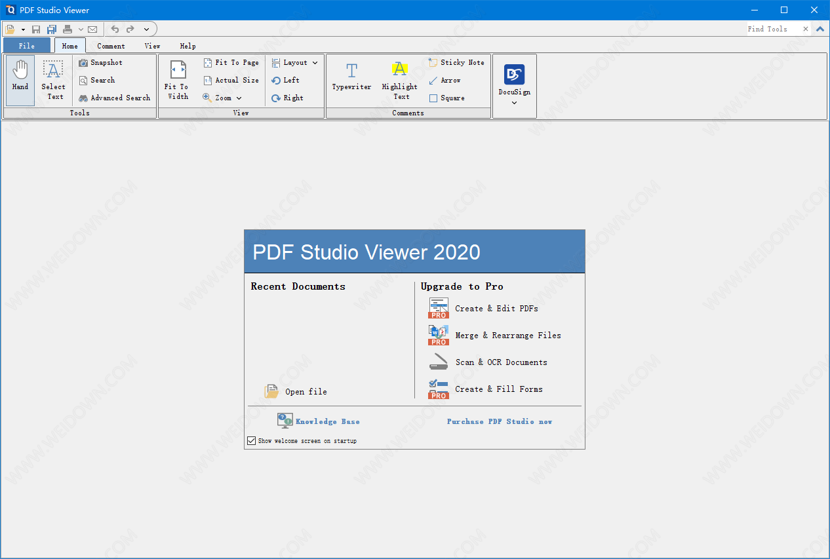The image size is (830, 559).
Task: Switch to the View ribbon tab
Action: [152, 46]
